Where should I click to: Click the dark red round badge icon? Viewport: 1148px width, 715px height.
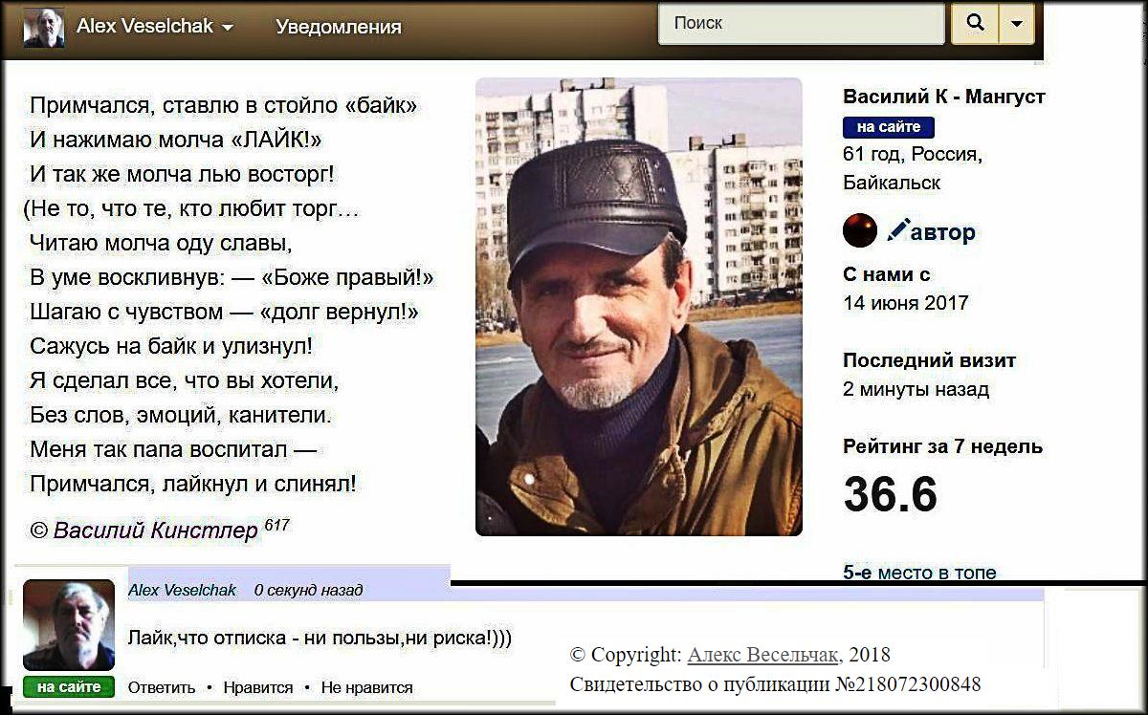click(860, 230)
